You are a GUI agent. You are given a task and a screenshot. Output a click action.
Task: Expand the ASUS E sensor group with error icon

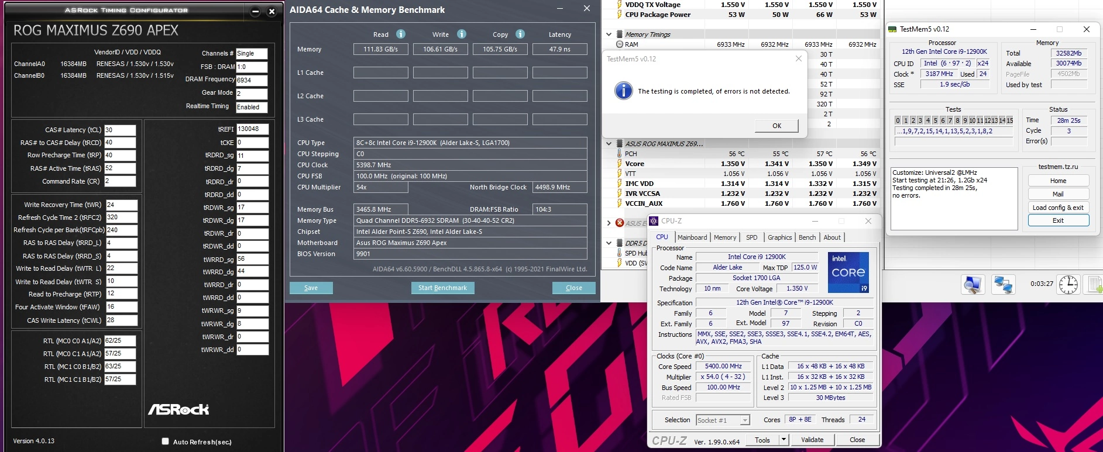tap(609, 223)
